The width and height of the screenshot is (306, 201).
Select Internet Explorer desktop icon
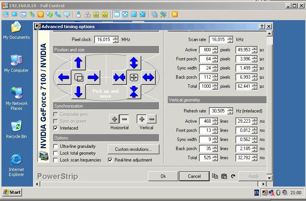(16, 165)
